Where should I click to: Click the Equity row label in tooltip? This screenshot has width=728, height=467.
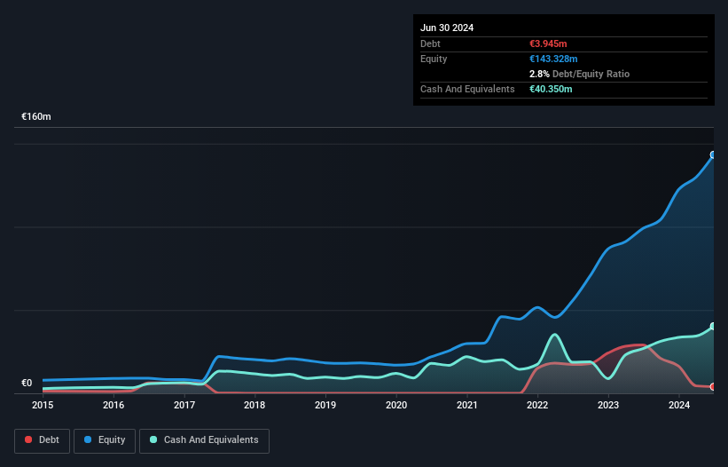point(434,59)
